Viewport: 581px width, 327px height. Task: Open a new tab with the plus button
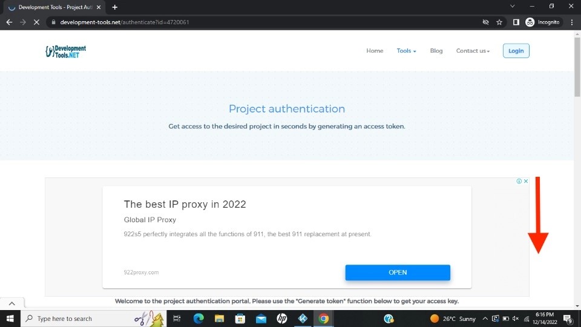(x=114, y=7)
